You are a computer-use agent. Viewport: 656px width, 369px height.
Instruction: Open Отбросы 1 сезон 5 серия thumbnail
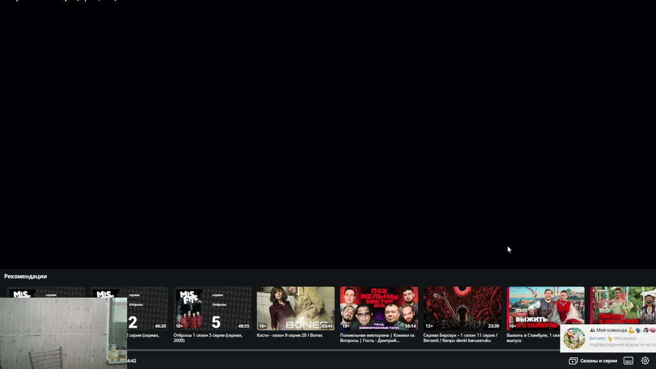(212, 308)
